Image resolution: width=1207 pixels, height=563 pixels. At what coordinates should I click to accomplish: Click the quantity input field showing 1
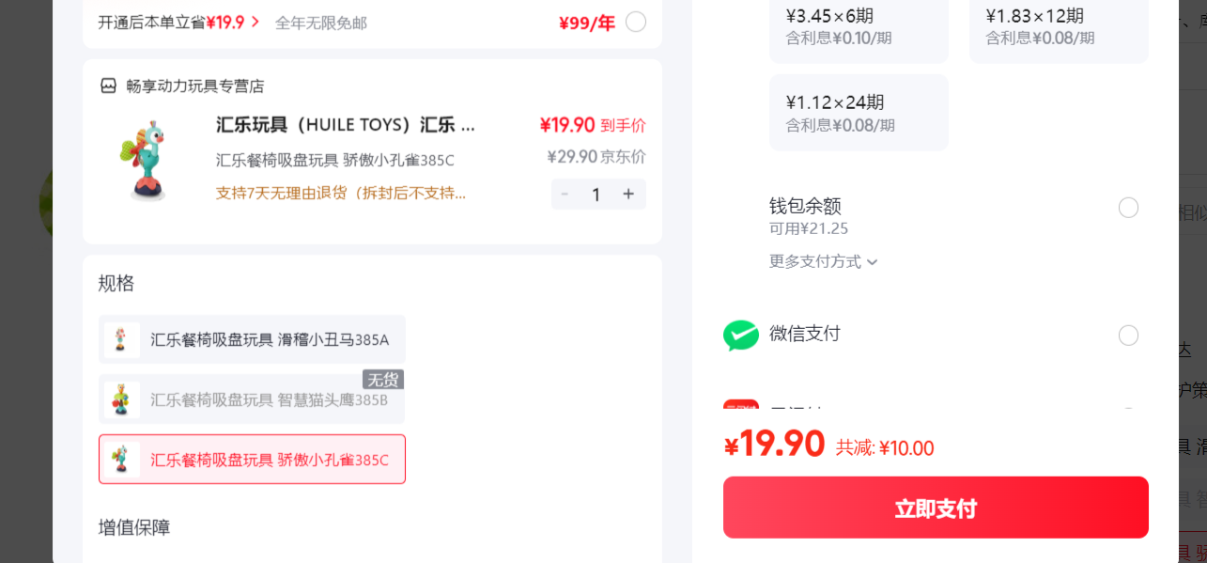tap(596, 195)
